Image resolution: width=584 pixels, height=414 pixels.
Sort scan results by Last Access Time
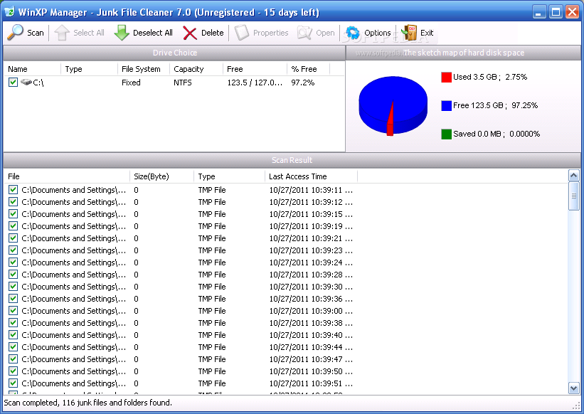point(311,176)
